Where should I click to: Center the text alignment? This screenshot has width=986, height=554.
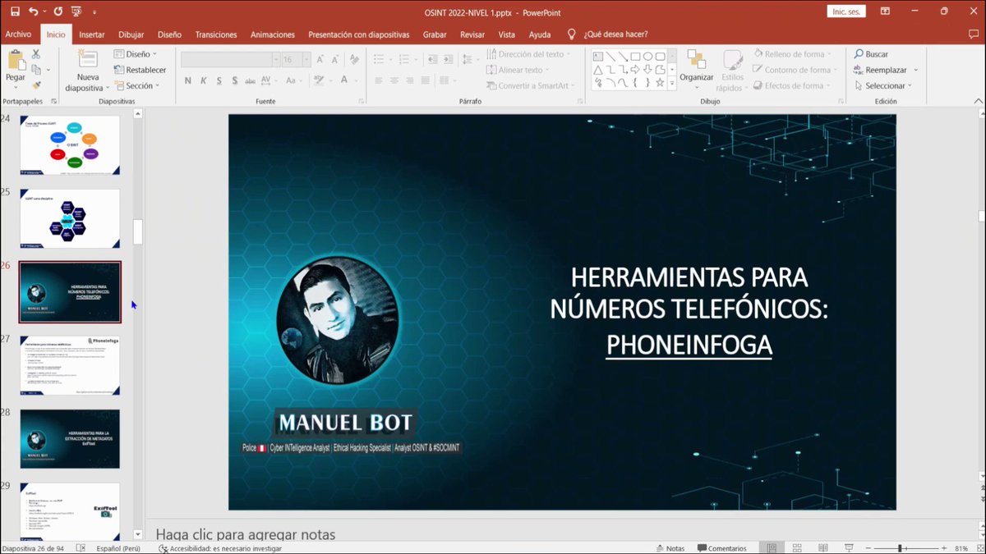(x=394, y=80)
